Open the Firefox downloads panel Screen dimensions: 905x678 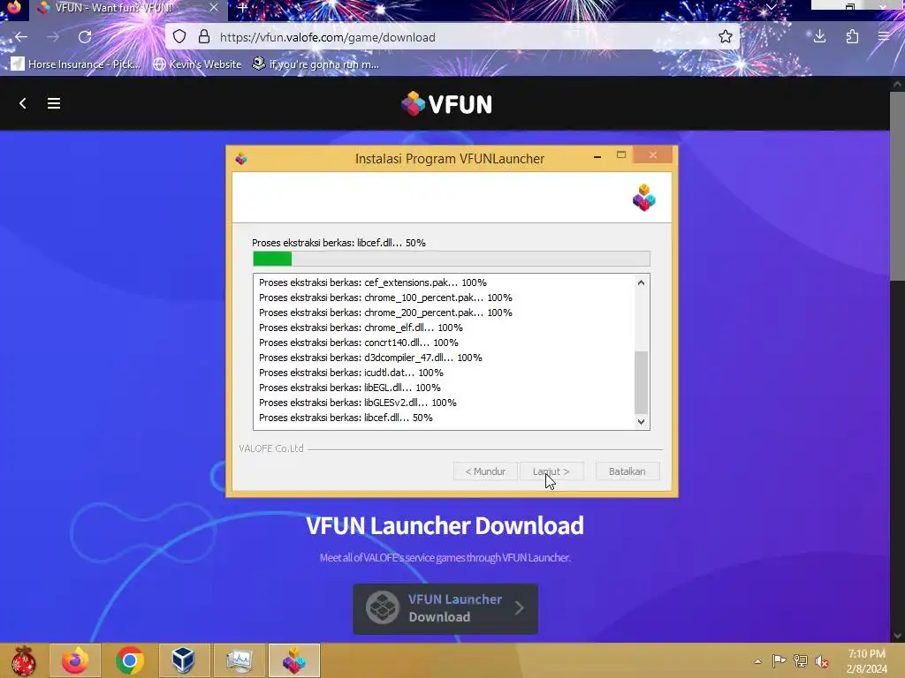(x=819, y=37)
